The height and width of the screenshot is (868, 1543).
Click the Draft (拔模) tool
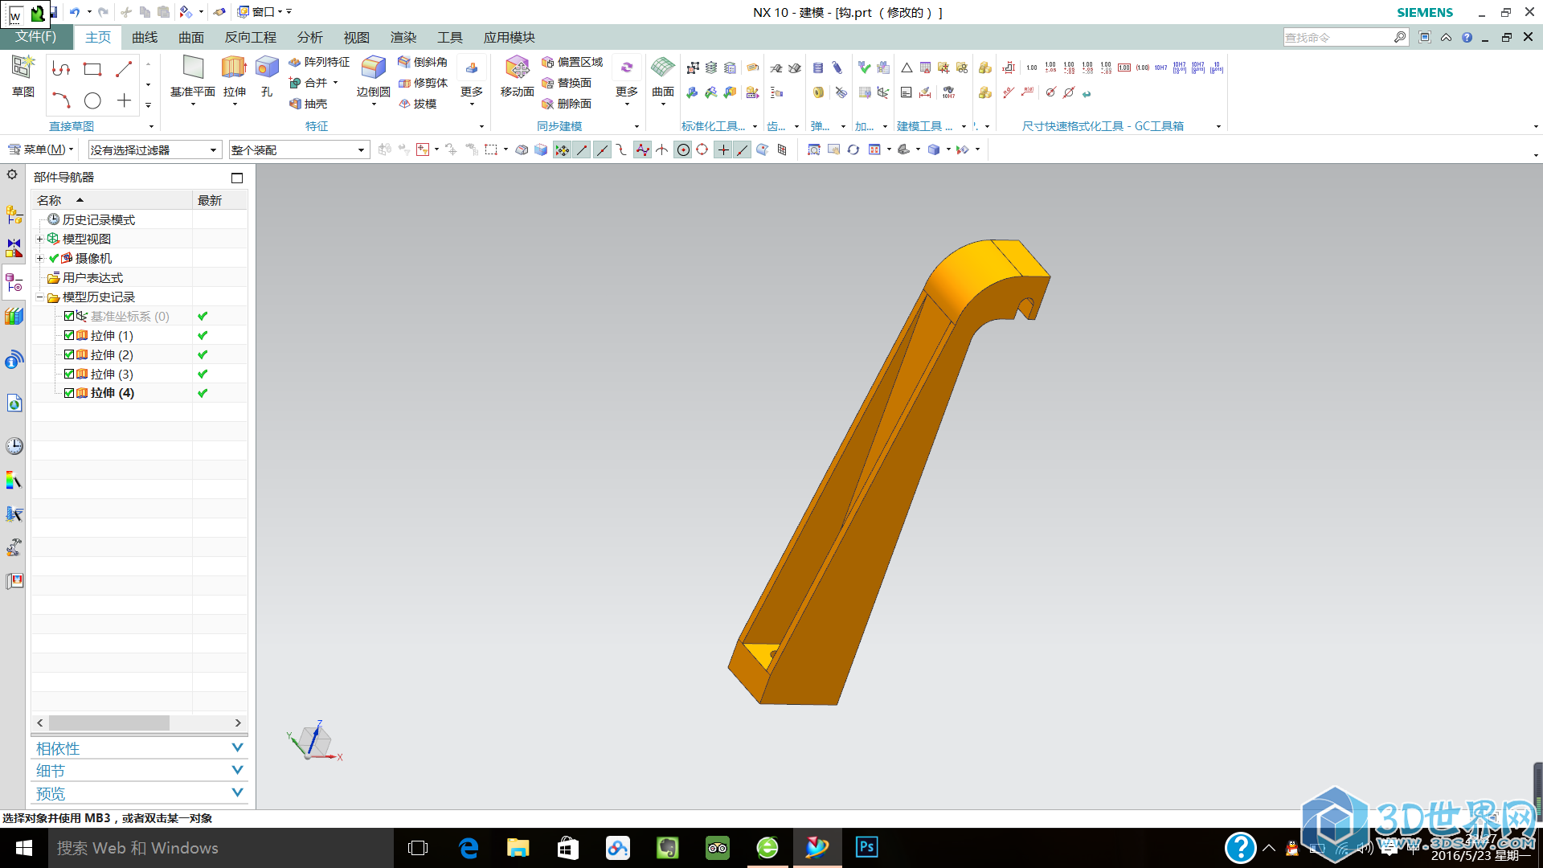[418, 104]
